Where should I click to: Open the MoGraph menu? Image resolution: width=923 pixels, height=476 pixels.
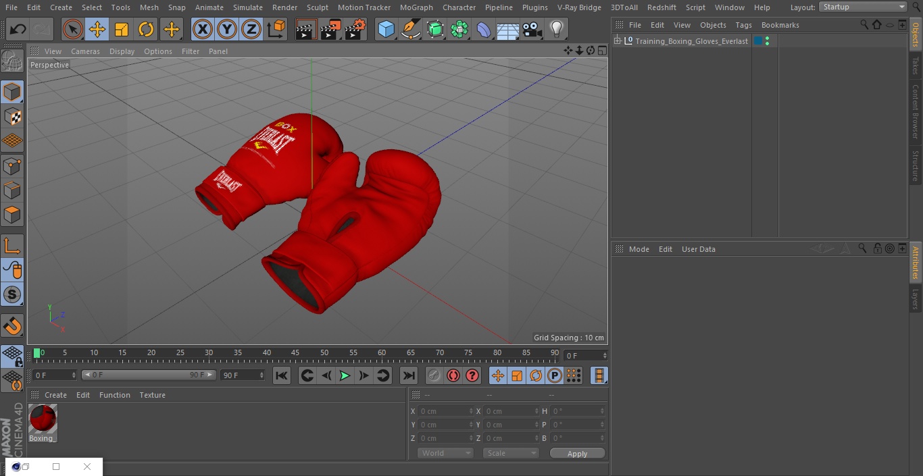coord(416,7)
